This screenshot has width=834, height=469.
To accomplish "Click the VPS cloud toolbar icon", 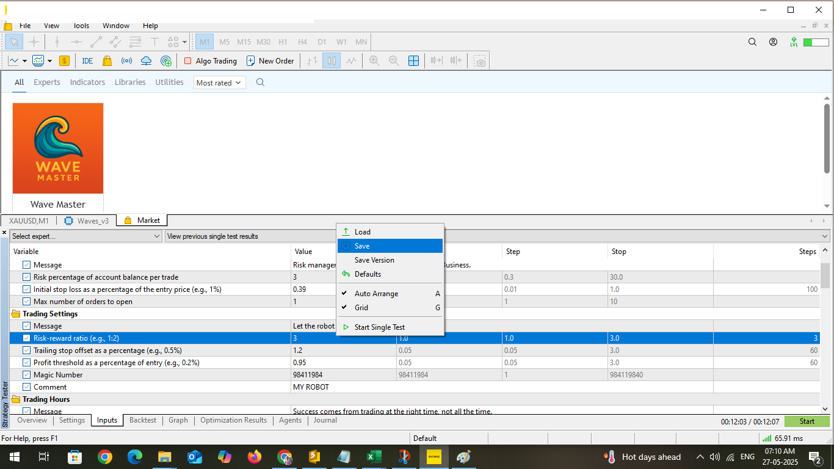I will pyautogui.click(x=146, y=61).
